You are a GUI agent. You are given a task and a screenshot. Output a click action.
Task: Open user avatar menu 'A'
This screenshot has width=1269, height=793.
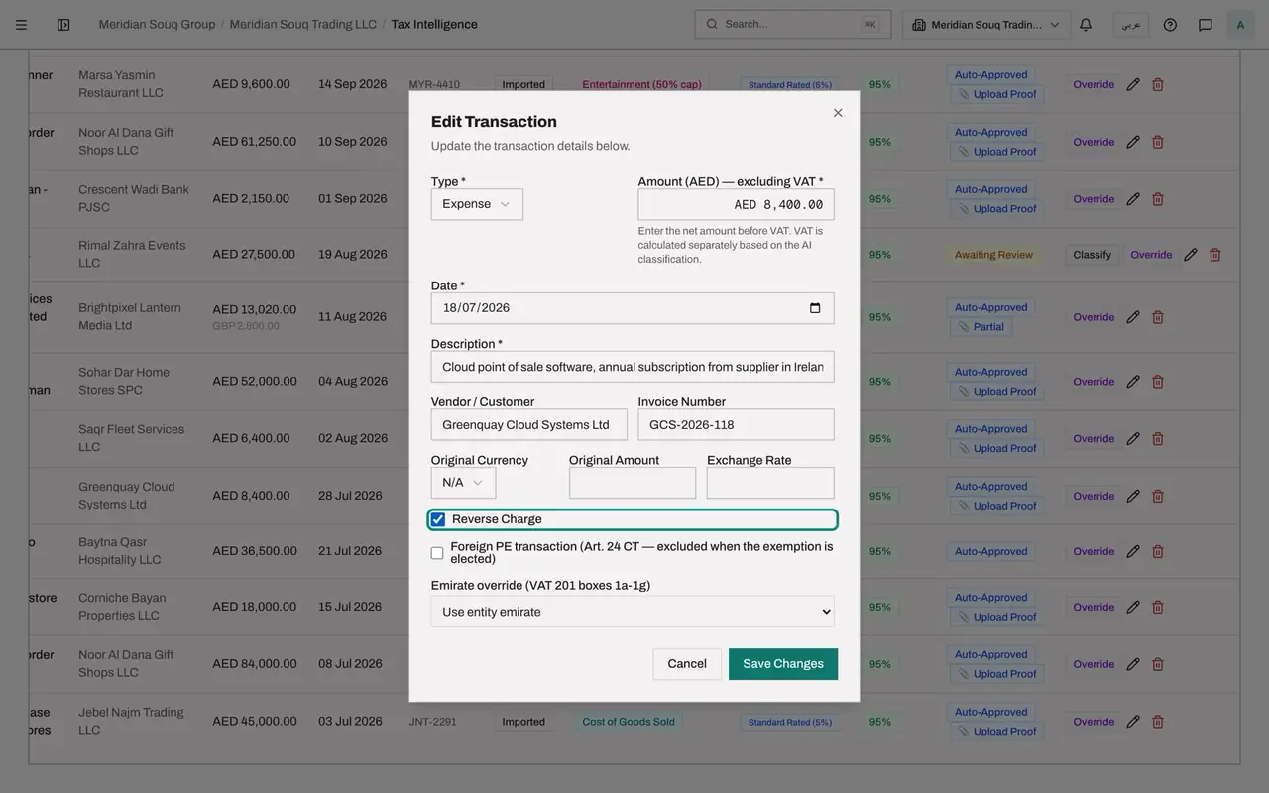[1240, 25]
